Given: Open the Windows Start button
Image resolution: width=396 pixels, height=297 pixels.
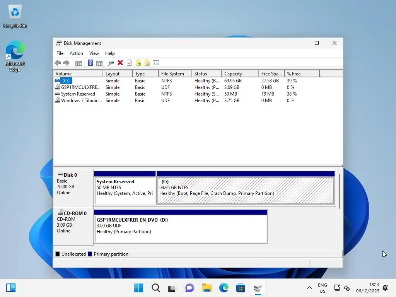Looking at the screenshot, I should 139,288.
